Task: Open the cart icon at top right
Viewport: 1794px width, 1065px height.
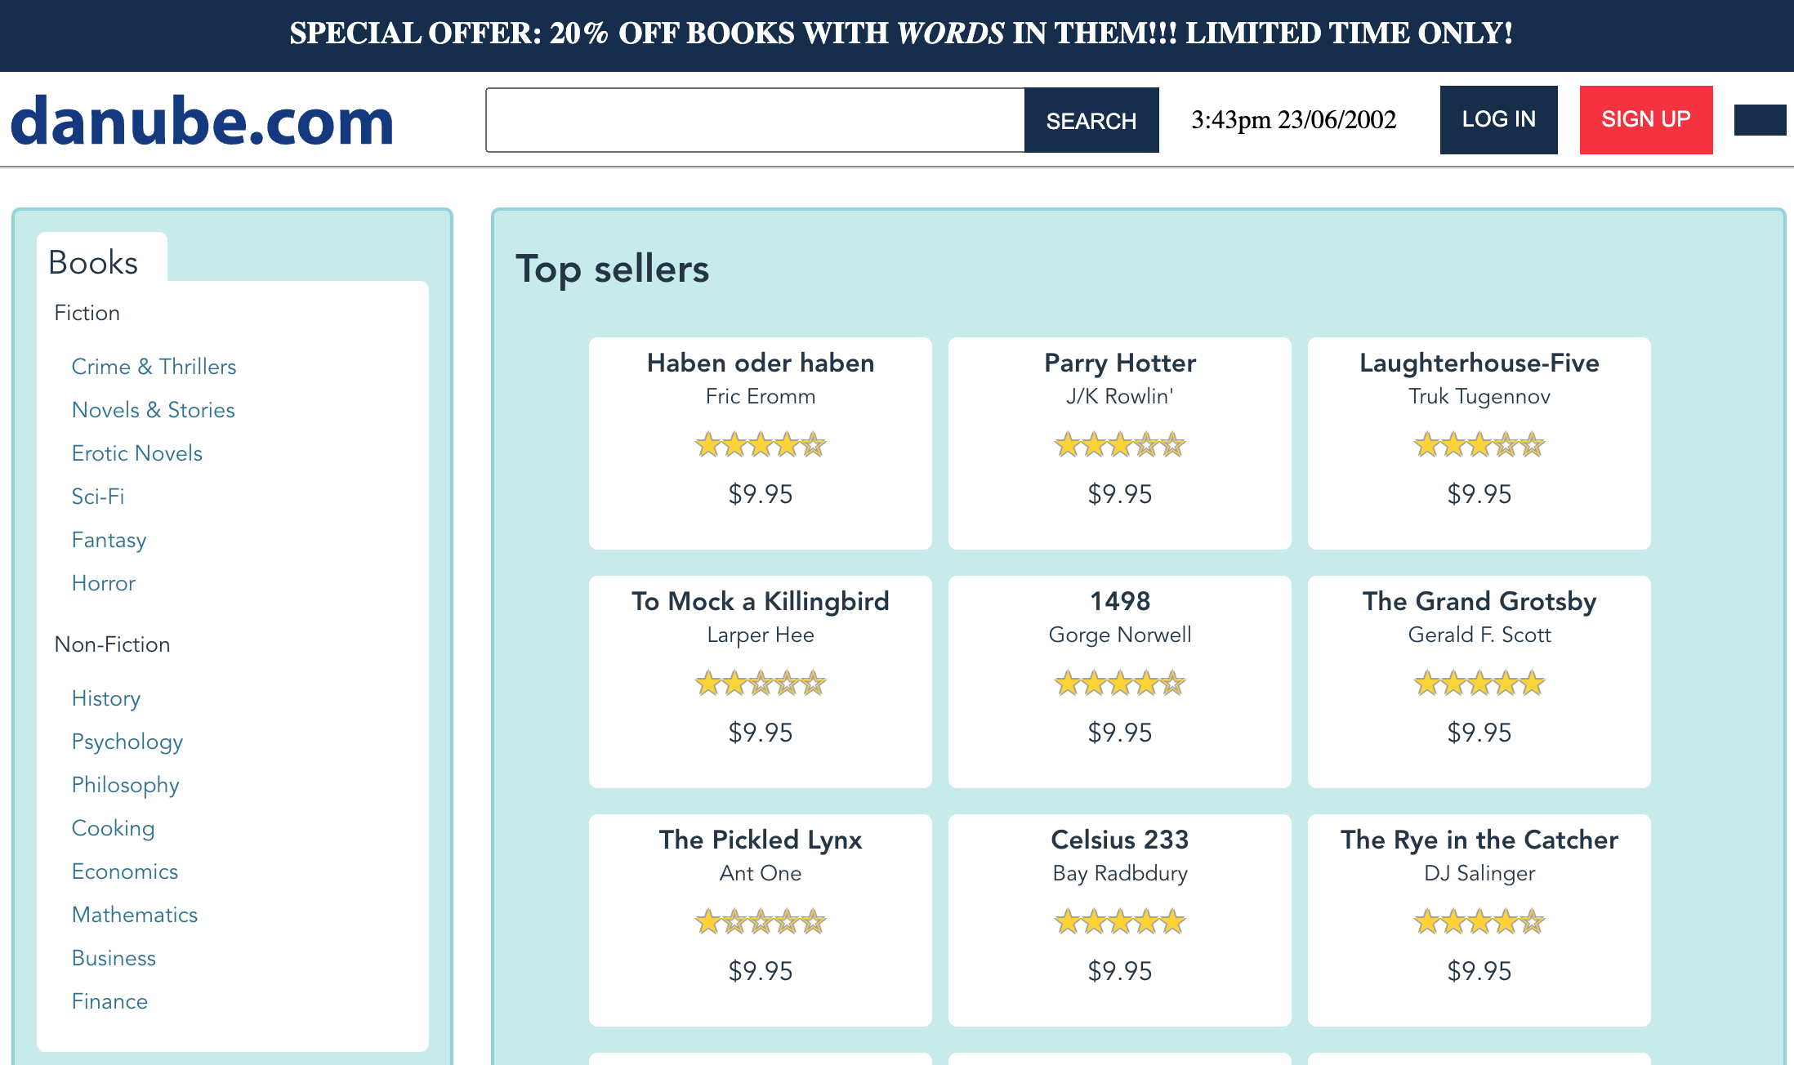Action: (x=1762, y=120)
